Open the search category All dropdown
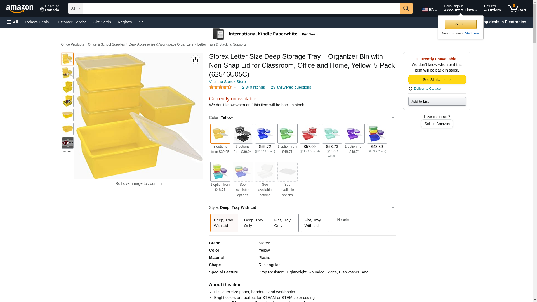This screenshot has width=537, height=302. coord(75,8)
